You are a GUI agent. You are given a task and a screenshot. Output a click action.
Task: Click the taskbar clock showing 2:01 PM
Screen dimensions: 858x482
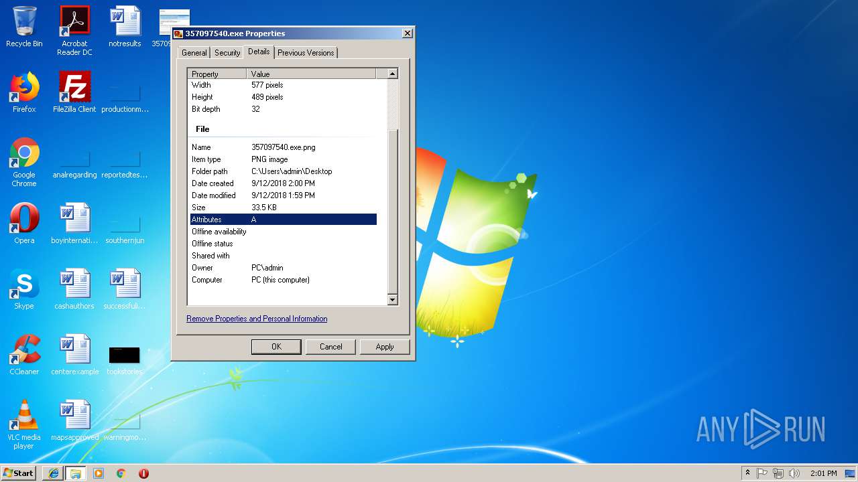(x=823, y=473)
